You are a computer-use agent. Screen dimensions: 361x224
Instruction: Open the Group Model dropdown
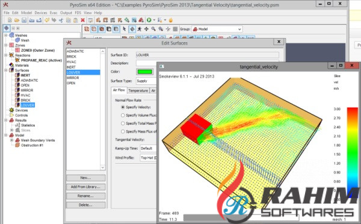pos(217,29)
